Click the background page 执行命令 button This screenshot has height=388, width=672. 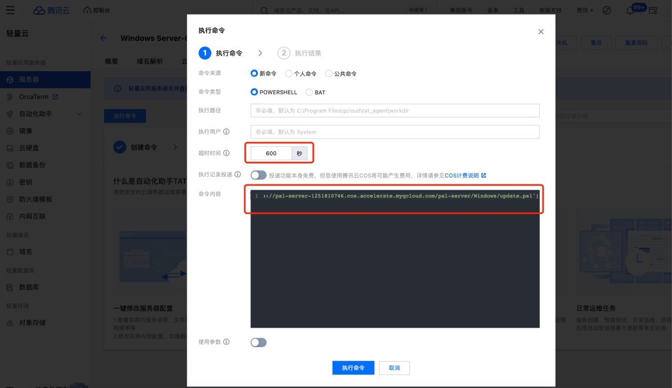[125, 116]
